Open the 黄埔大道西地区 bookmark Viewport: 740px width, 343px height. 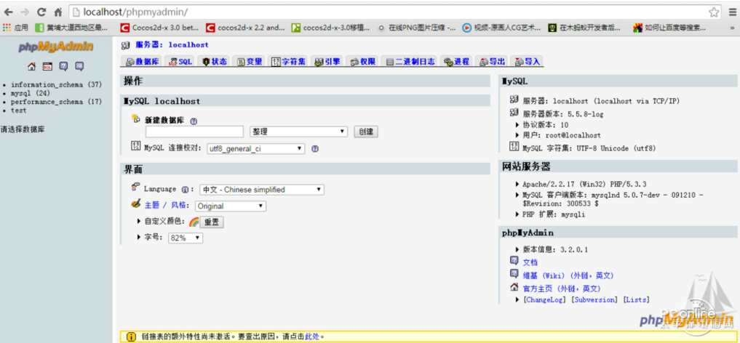[72, 28]
